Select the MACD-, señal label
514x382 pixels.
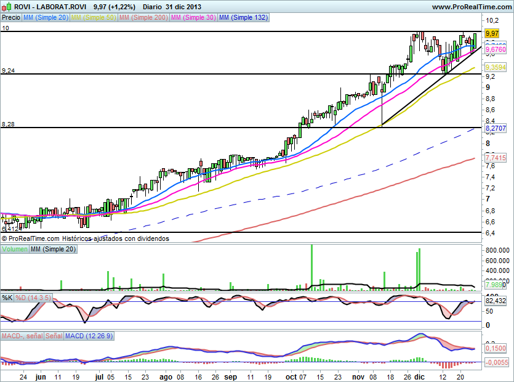pyautogui.click(x=22, y=336)
